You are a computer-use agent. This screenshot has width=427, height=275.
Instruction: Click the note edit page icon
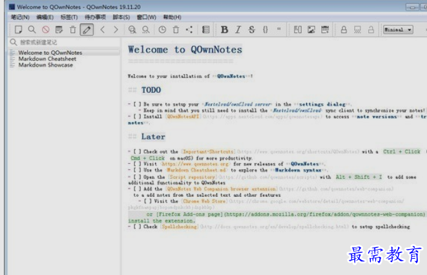(x=59, y=30)
